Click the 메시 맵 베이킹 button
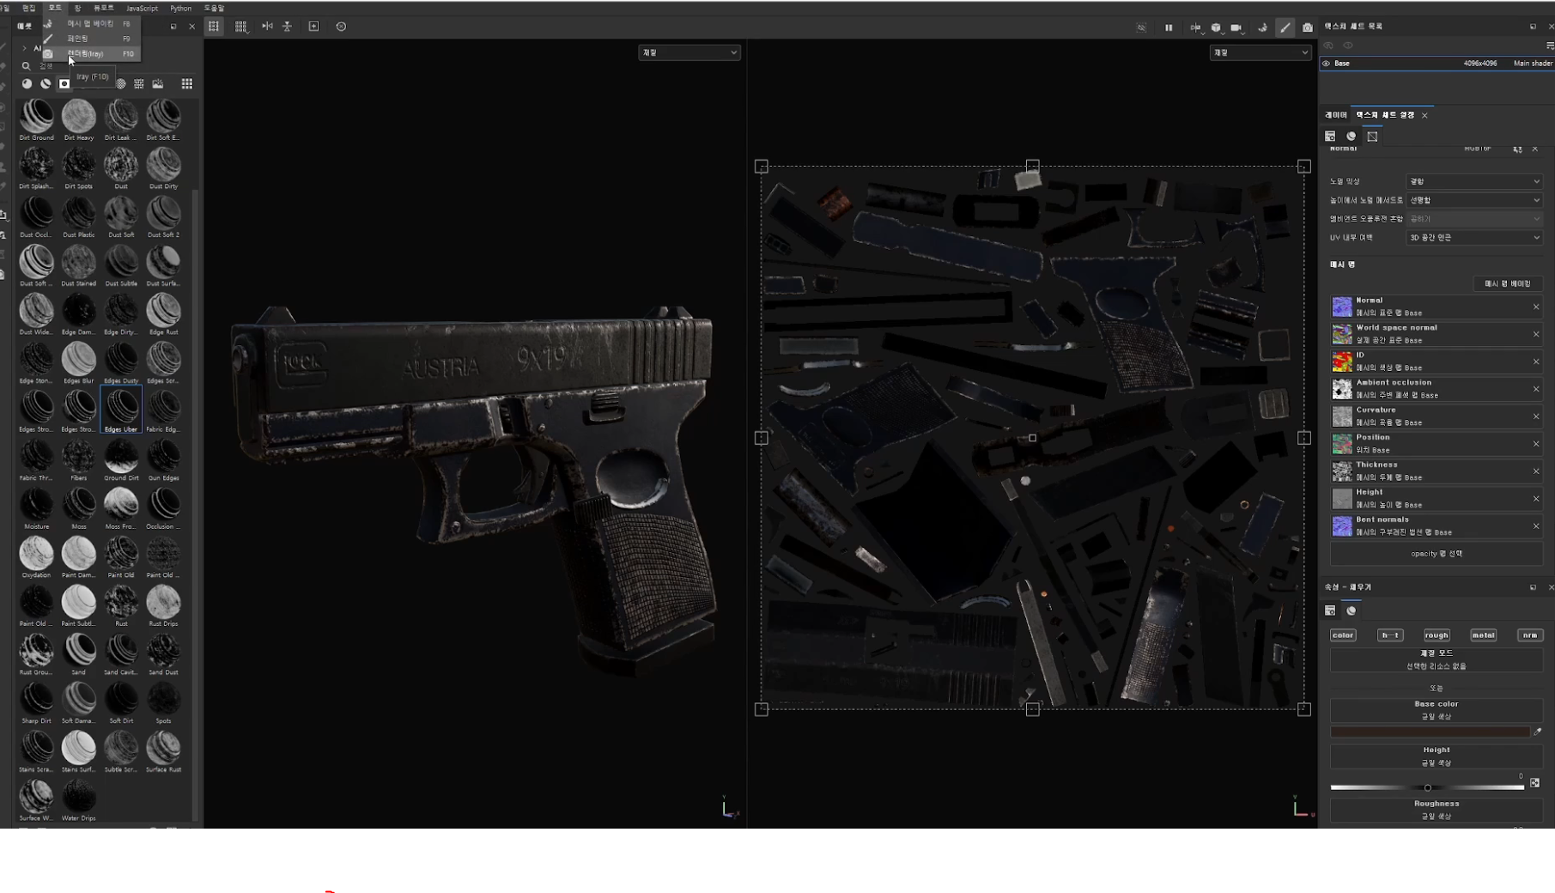 coord(1507,283)
